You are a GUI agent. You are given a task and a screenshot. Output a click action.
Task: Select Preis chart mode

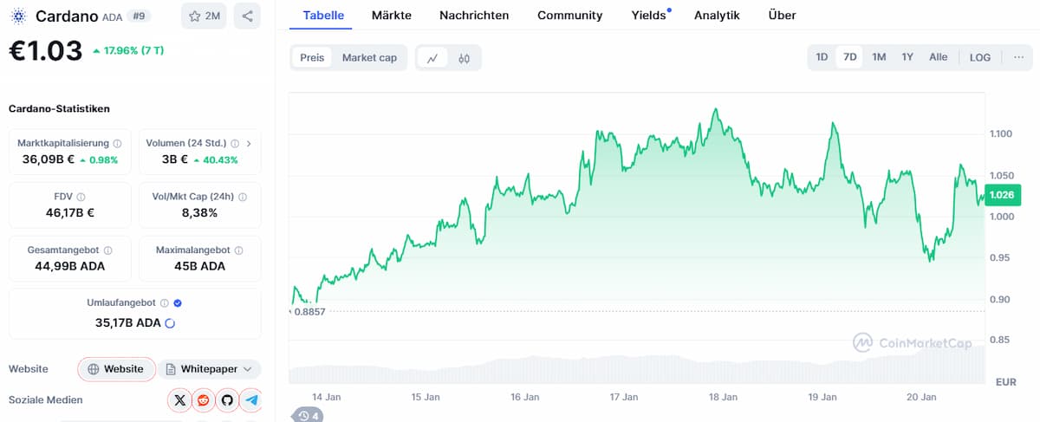[312, 57]
